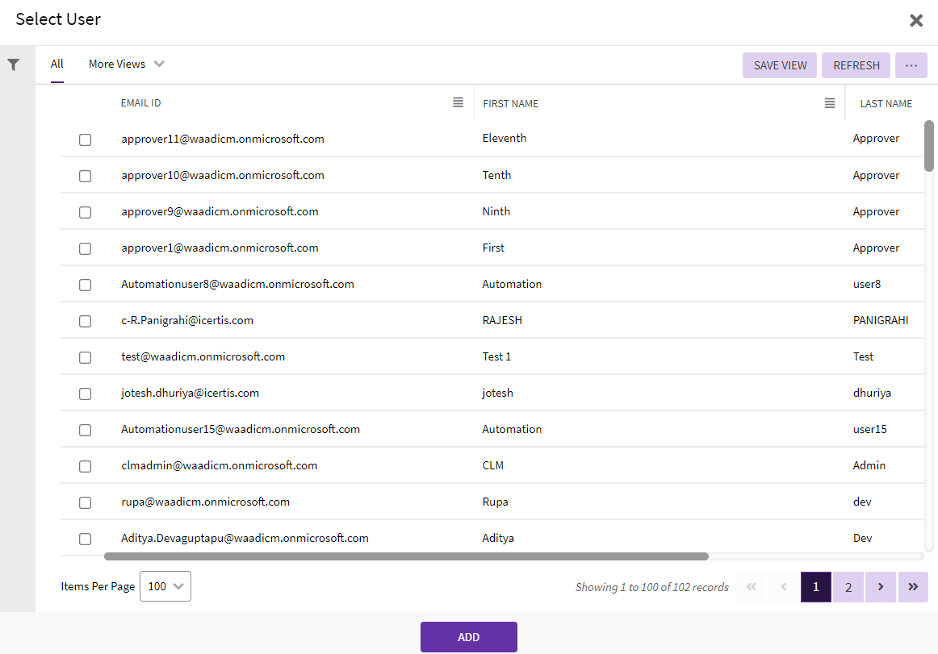Close the Select User dialog

[x=916, y=20]
